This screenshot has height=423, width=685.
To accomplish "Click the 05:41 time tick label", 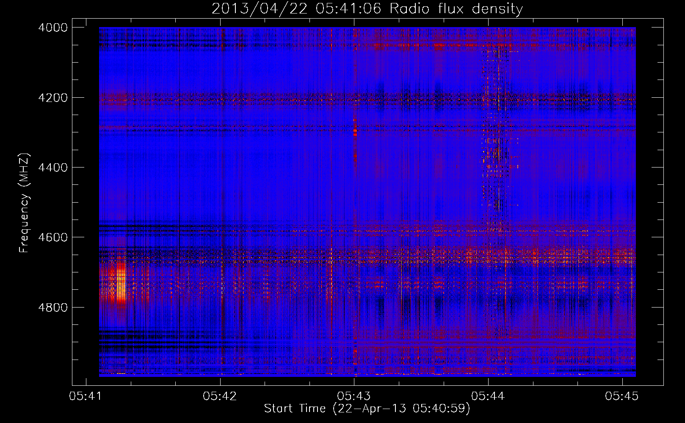I will (x=86, y=396).
